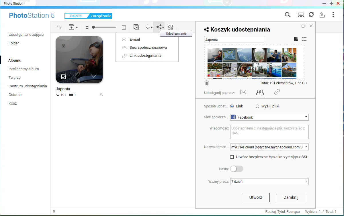Switch basket to list view icon
Screen dimensions: 344x216
pyautogui.click(x=304, y=39)
